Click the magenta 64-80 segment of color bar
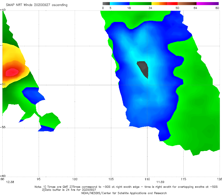This screenshot has height=195, width=222. coord(208,4)
